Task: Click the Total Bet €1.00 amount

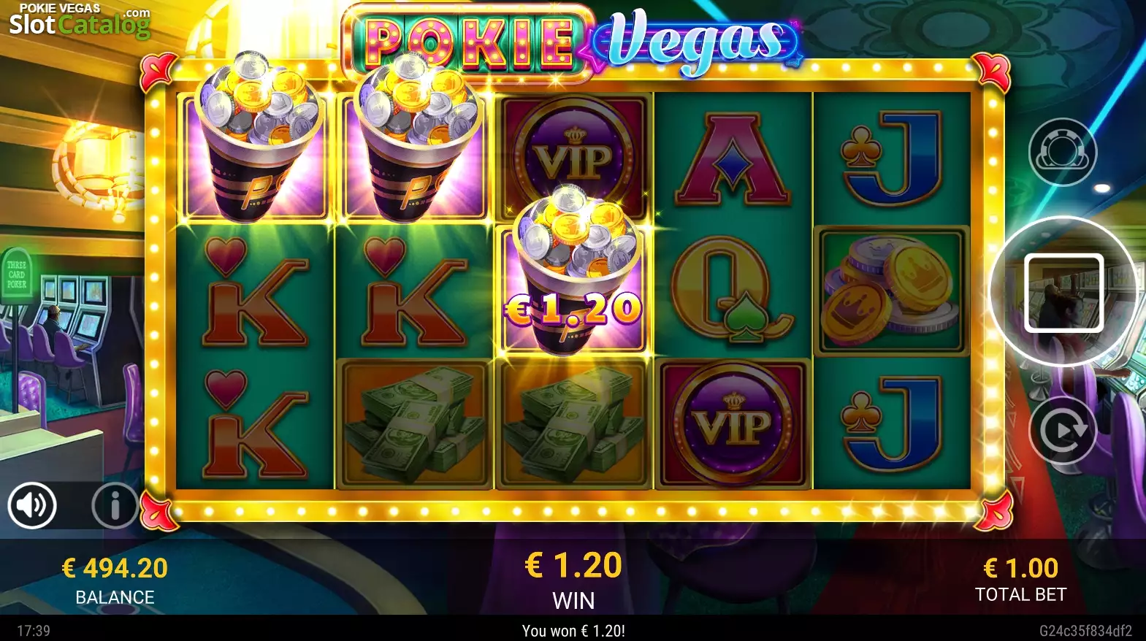Action: tap(1020, 568)
